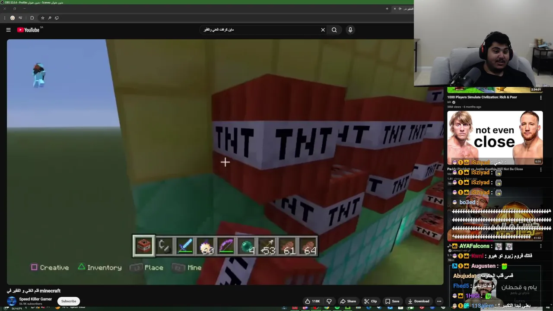Open Speed Killer Gamer channel avatar
Viewport: 553px width, 311px height.
click(12, 301)
